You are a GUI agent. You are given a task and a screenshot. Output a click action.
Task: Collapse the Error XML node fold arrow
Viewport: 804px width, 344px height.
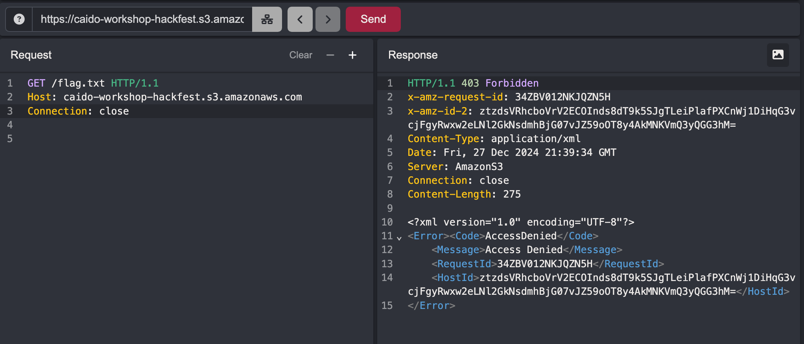(x=399, y=238)
